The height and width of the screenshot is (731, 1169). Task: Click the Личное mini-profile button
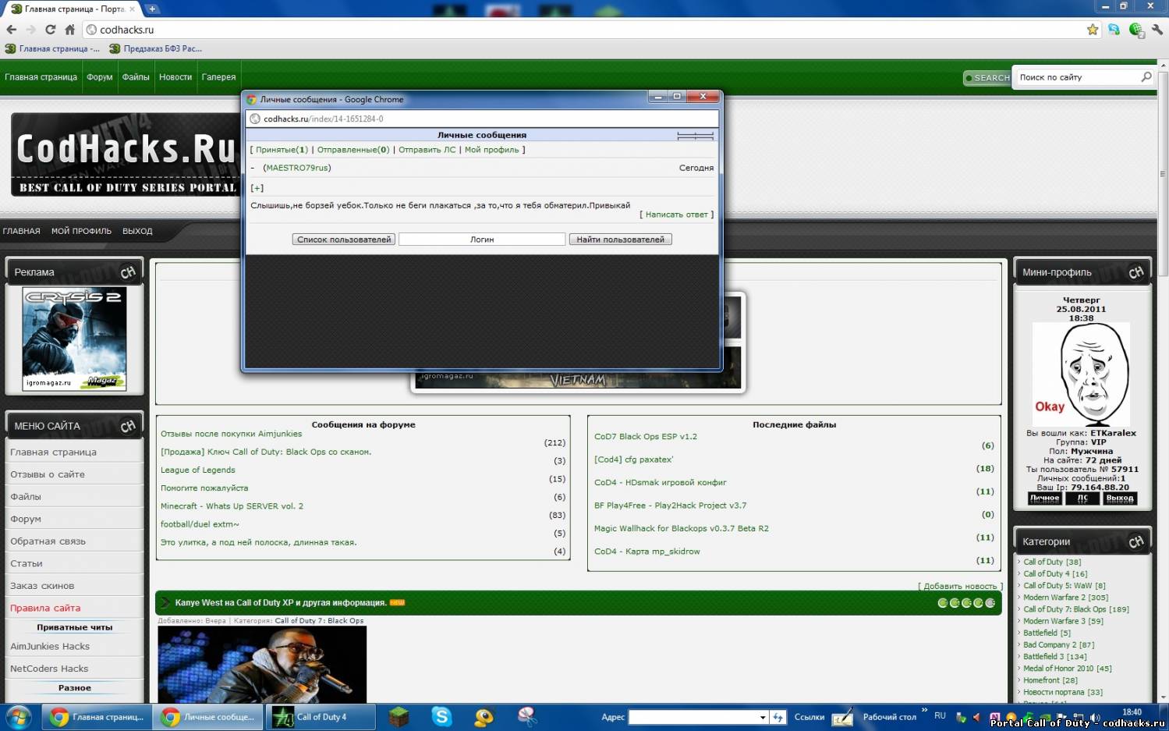click(1044, 498)
